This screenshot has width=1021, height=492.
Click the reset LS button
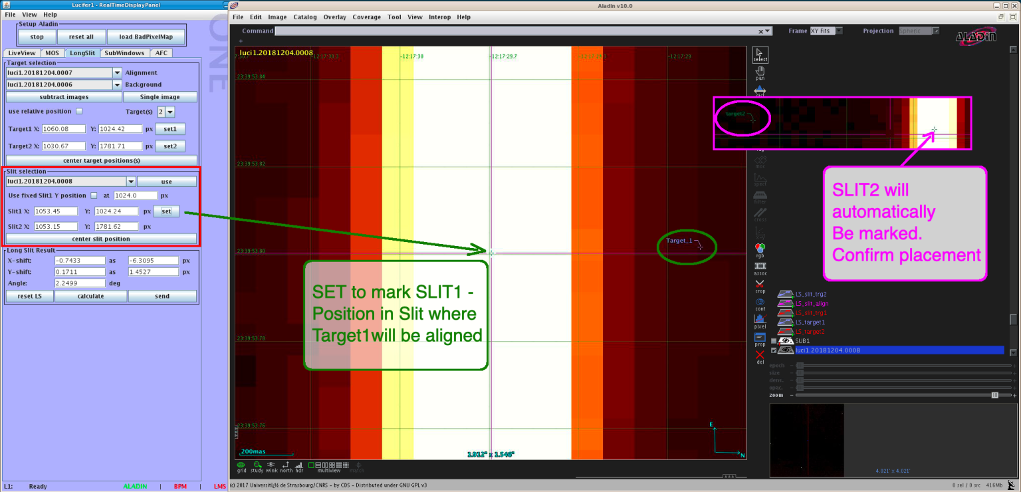tap(29, 297)
